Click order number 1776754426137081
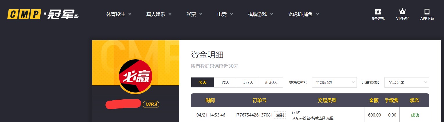Image resolution: width=444 pixels, height=122 pixels. 254,115
